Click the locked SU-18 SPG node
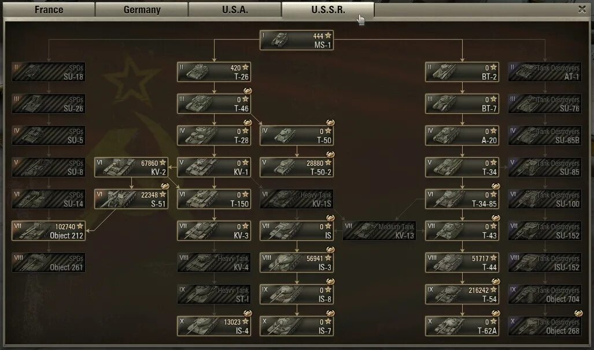 (x=49, y=72)
